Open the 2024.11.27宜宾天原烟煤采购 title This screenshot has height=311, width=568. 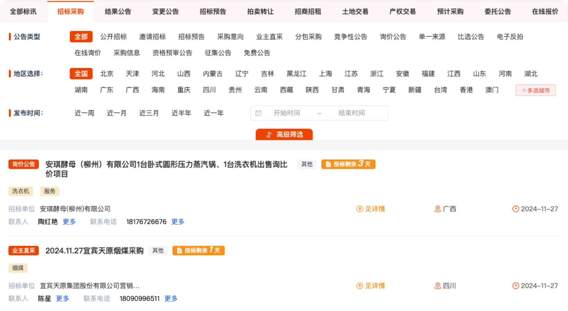[x=95, y=251]
